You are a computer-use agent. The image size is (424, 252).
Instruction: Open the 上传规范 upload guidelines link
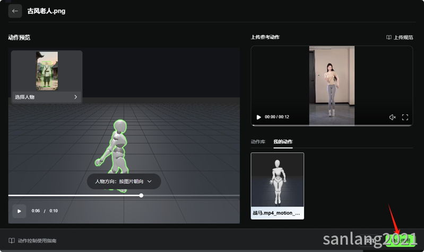[x=400, y=38]
